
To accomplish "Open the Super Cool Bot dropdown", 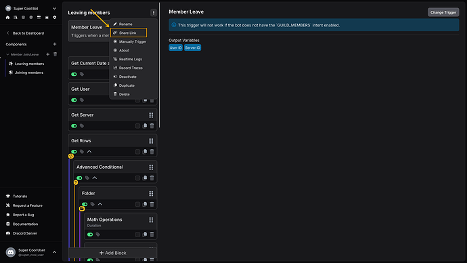I will pyautogui.click(x=54, y=8).
